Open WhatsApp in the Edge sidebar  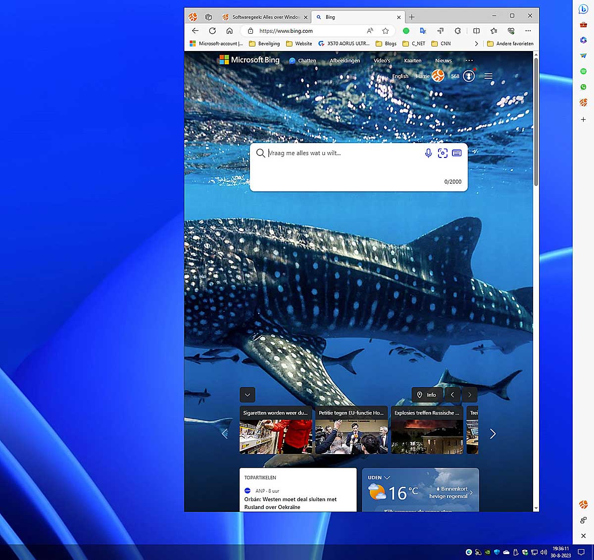pyautogui.click(x=584, y=87)
